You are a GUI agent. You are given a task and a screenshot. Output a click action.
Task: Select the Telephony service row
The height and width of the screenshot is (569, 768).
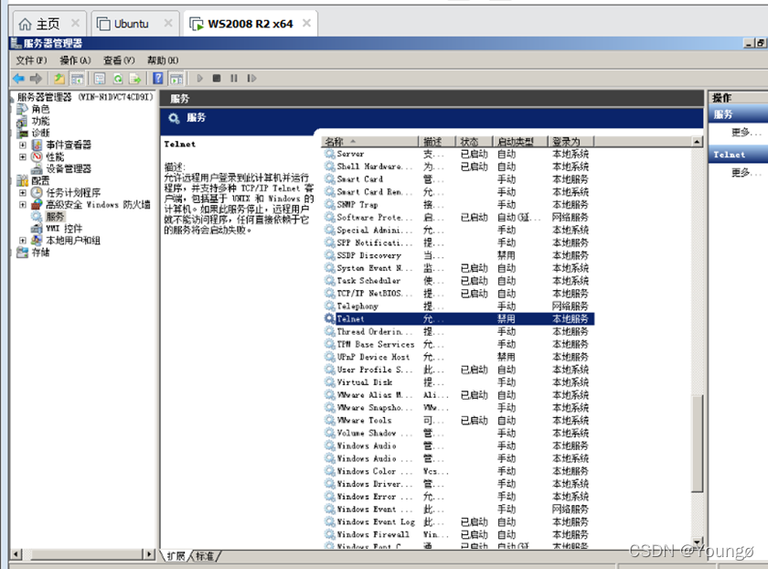pyautogui.click(x=459, y=306)
